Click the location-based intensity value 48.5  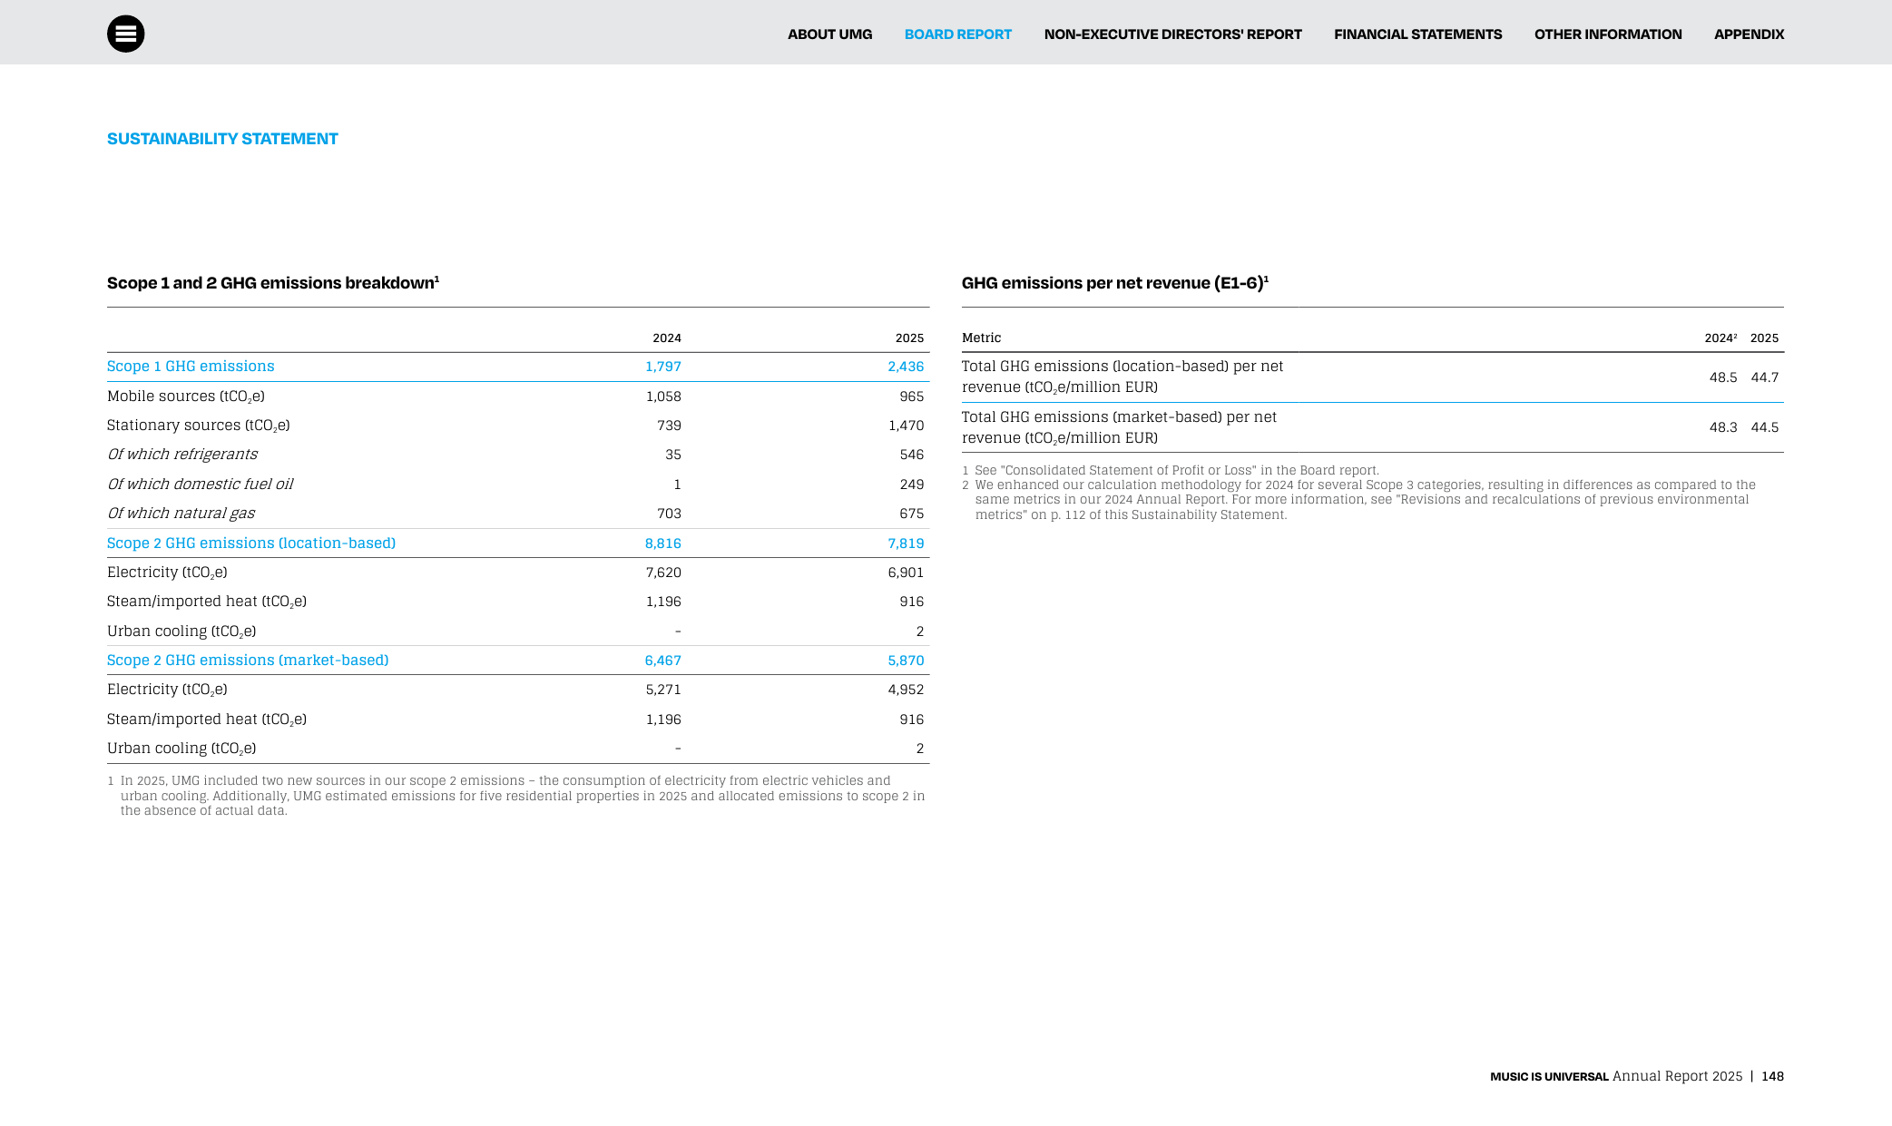click(1723, 377)
